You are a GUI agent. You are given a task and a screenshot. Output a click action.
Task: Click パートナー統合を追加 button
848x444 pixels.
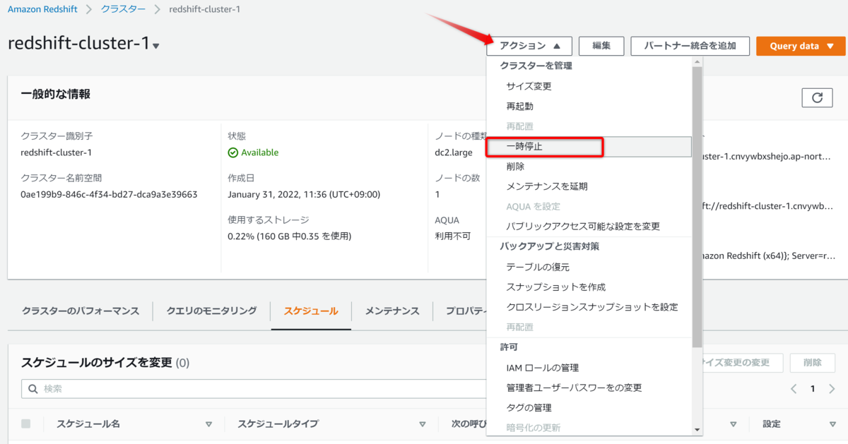point(690,46)
